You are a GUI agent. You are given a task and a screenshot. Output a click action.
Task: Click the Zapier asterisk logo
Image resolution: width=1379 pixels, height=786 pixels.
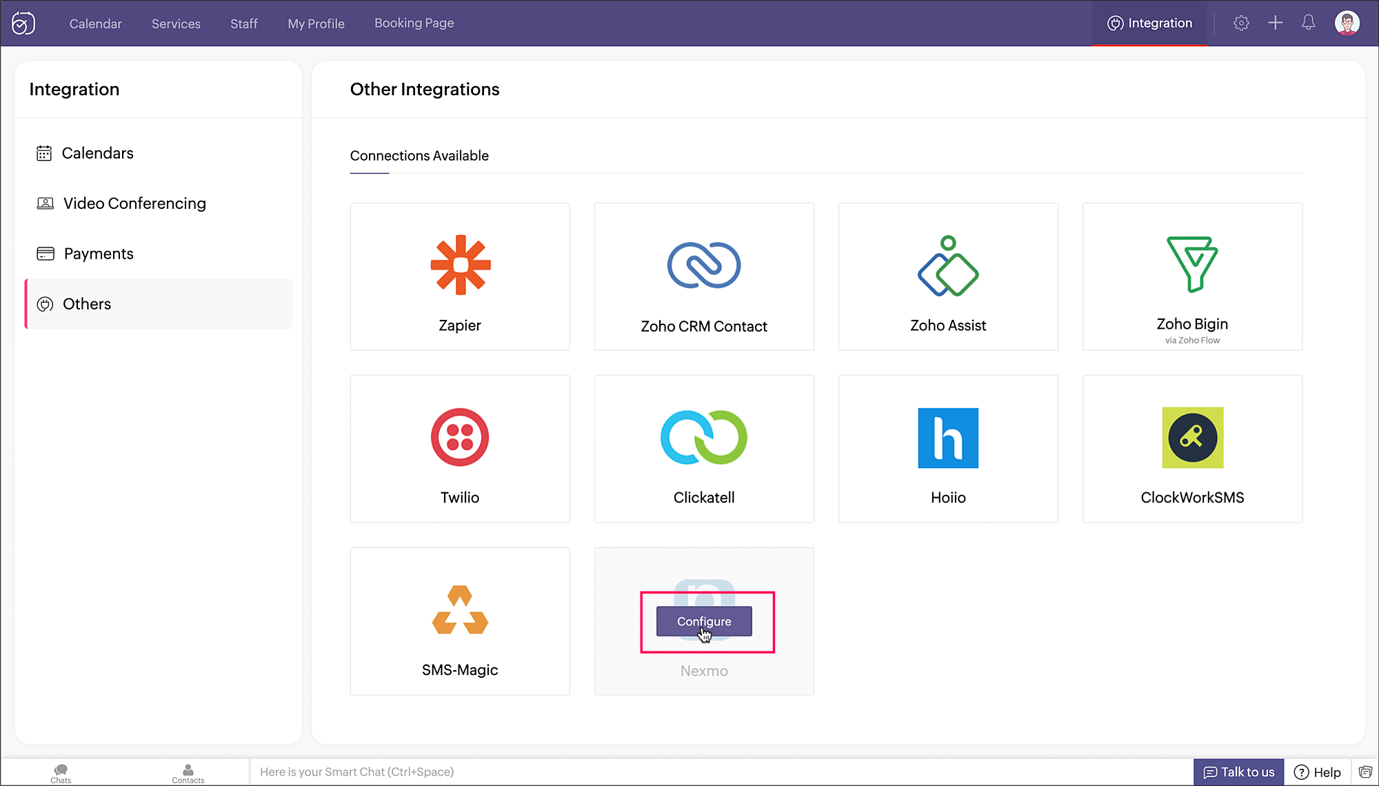pos(460,265)
